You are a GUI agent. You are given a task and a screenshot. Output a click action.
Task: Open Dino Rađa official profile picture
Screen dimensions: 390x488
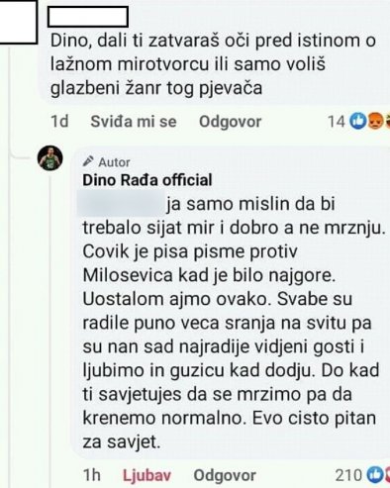click(49, 157)
